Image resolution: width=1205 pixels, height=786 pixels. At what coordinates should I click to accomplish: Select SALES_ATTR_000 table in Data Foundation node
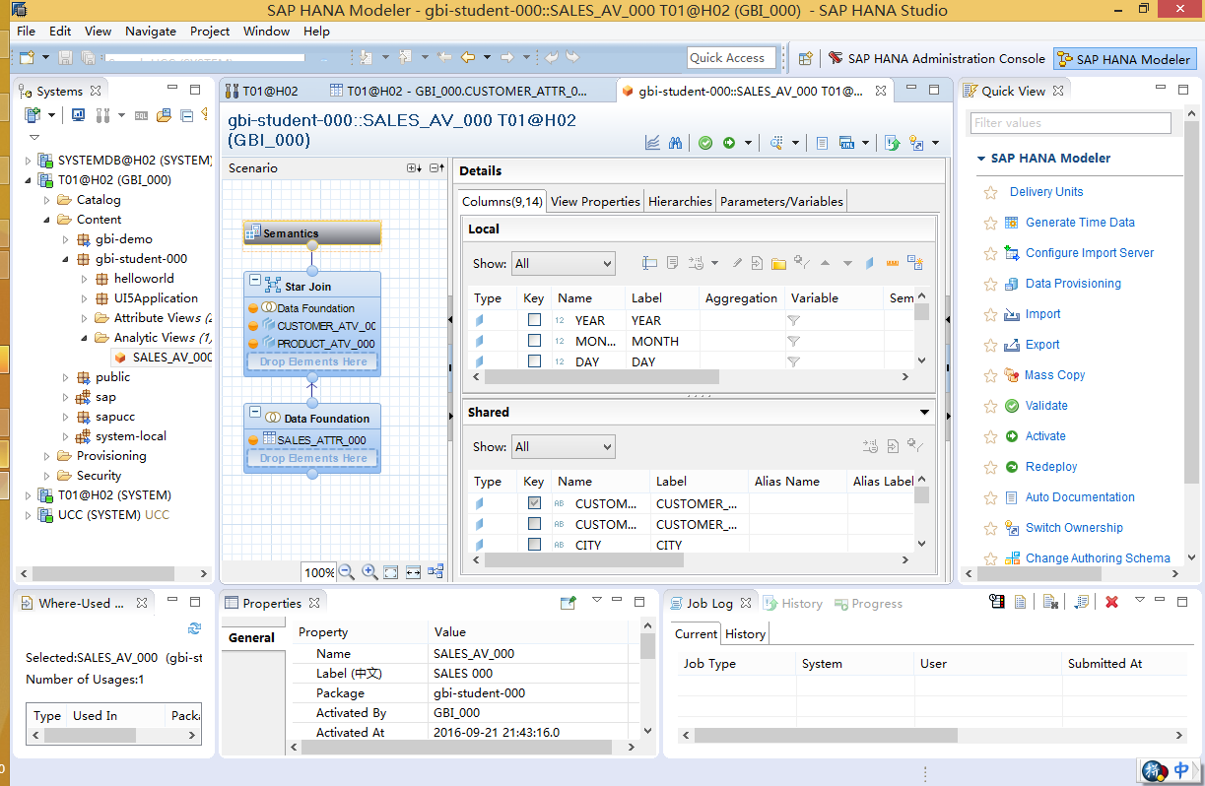(x=321, y=440)
